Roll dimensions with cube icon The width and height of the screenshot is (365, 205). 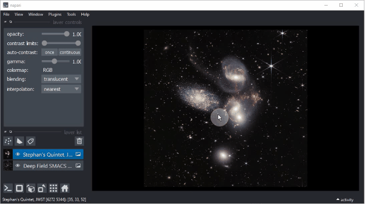coord(31,188)
